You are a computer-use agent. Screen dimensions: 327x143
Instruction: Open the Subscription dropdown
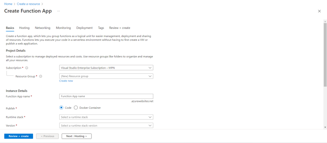pyautogui.click(x=106, y=68)
